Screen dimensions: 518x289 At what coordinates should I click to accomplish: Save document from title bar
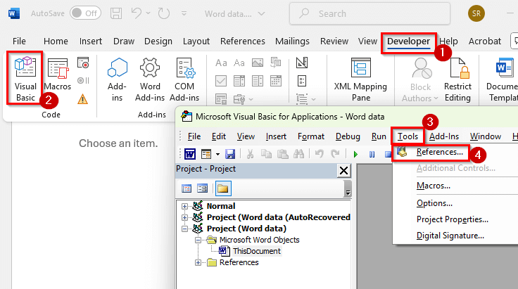point(116,13)
